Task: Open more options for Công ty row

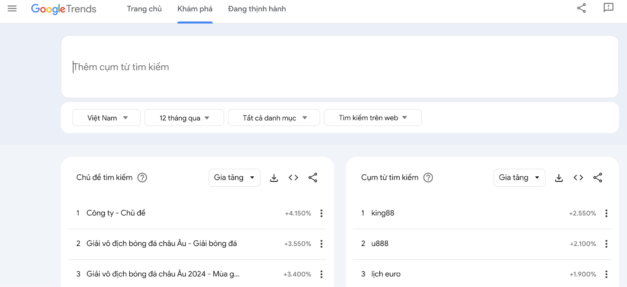Action: click(x=321, y=213)
